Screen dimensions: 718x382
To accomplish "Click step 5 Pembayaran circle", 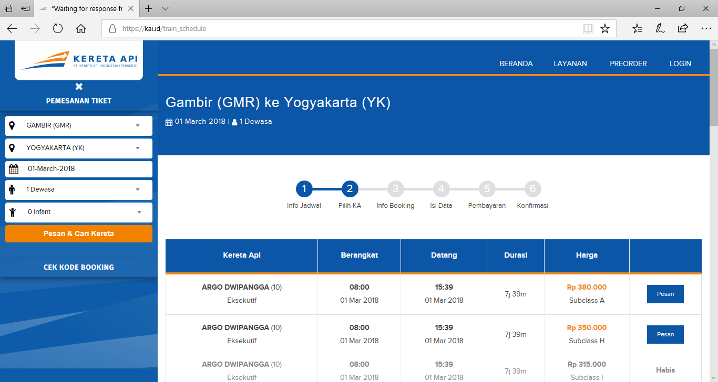I will tap(487, 189).
